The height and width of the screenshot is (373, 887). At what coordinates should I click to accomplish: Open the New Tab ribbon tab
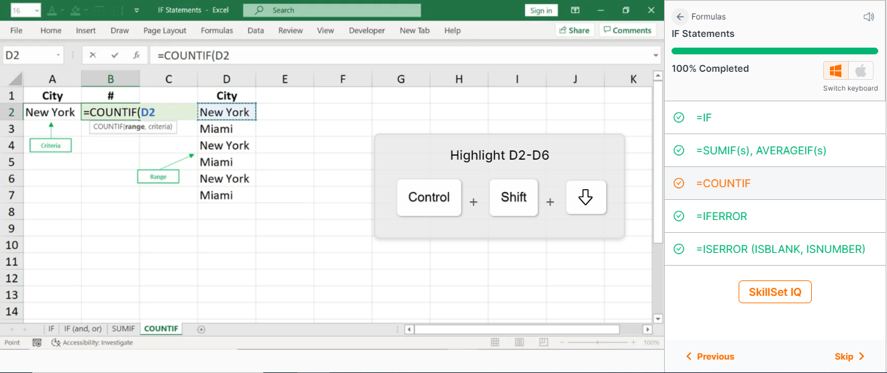click(414, 30)
